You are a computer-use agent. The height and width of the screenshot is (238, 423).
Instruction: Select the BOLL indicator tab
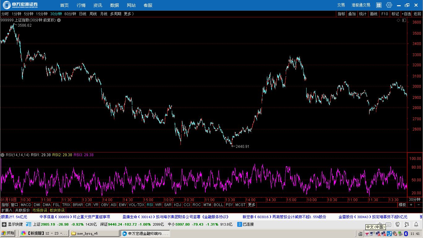coord(218,205)
